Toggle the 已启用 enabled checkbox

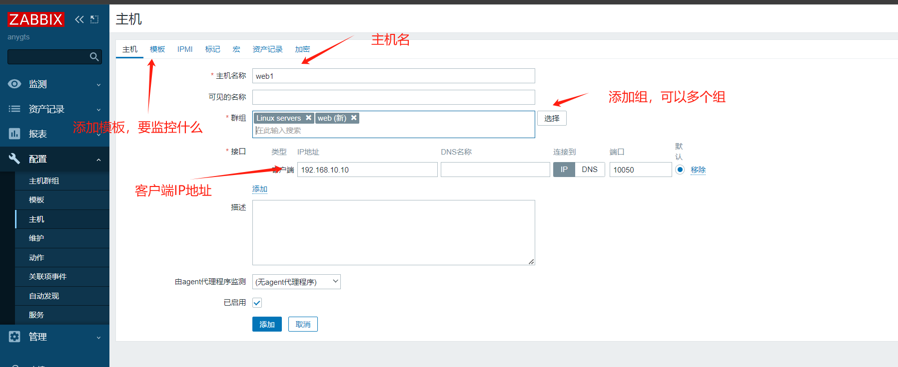click(257, 303)
